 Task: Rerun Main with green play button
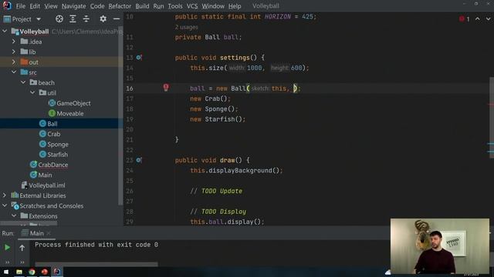coord(7,248)
